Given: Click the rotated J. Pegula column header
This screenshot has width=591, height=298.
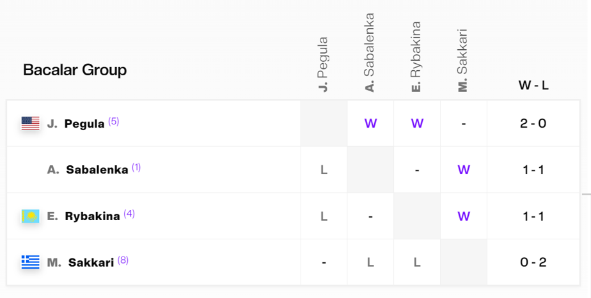Looking at the screenshot, I should pos(323,64).
